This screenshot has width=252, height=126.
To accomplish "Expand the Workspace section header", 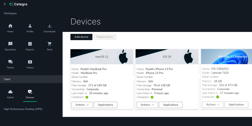I will point(10,13).
